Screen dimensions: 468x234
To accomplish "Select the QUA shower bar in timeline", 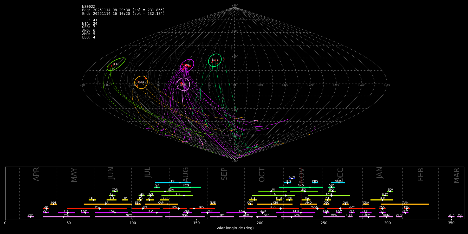I will (x=366, y=204).
